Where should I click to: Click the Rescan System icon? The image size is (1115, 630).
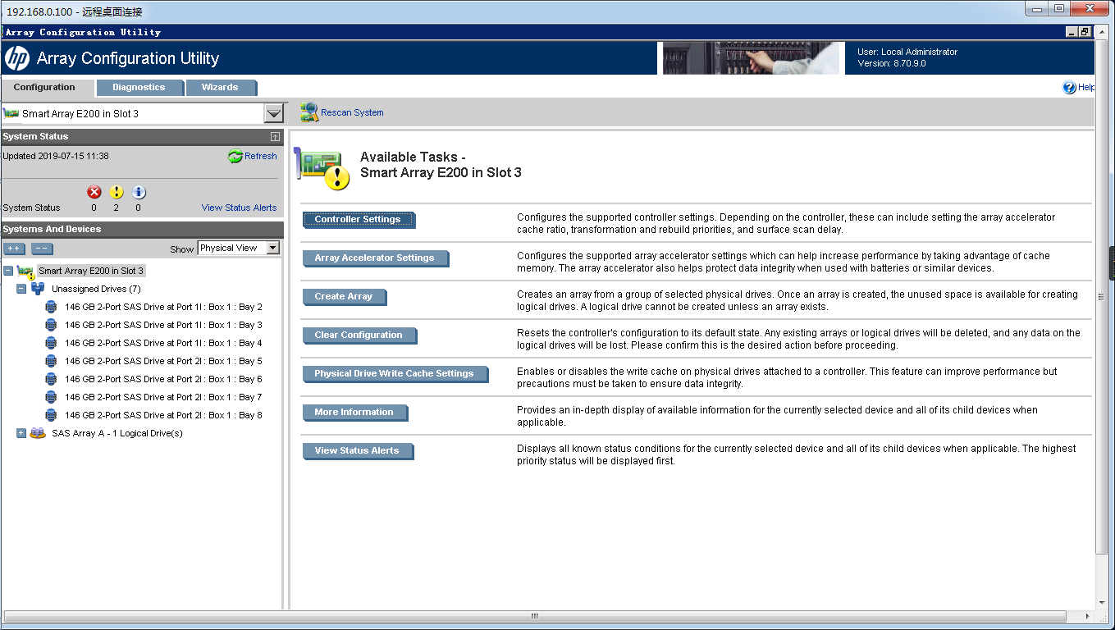308,112
